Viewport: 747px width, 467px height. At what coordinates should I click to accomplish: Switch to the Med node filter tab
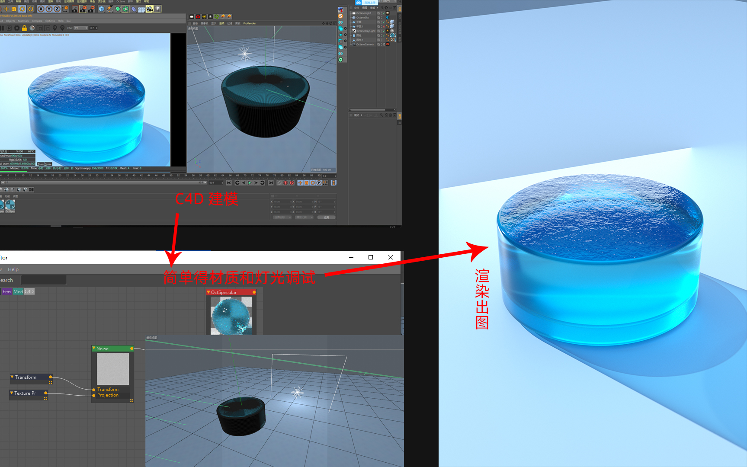pyautogui.click(x=18, y=291)
